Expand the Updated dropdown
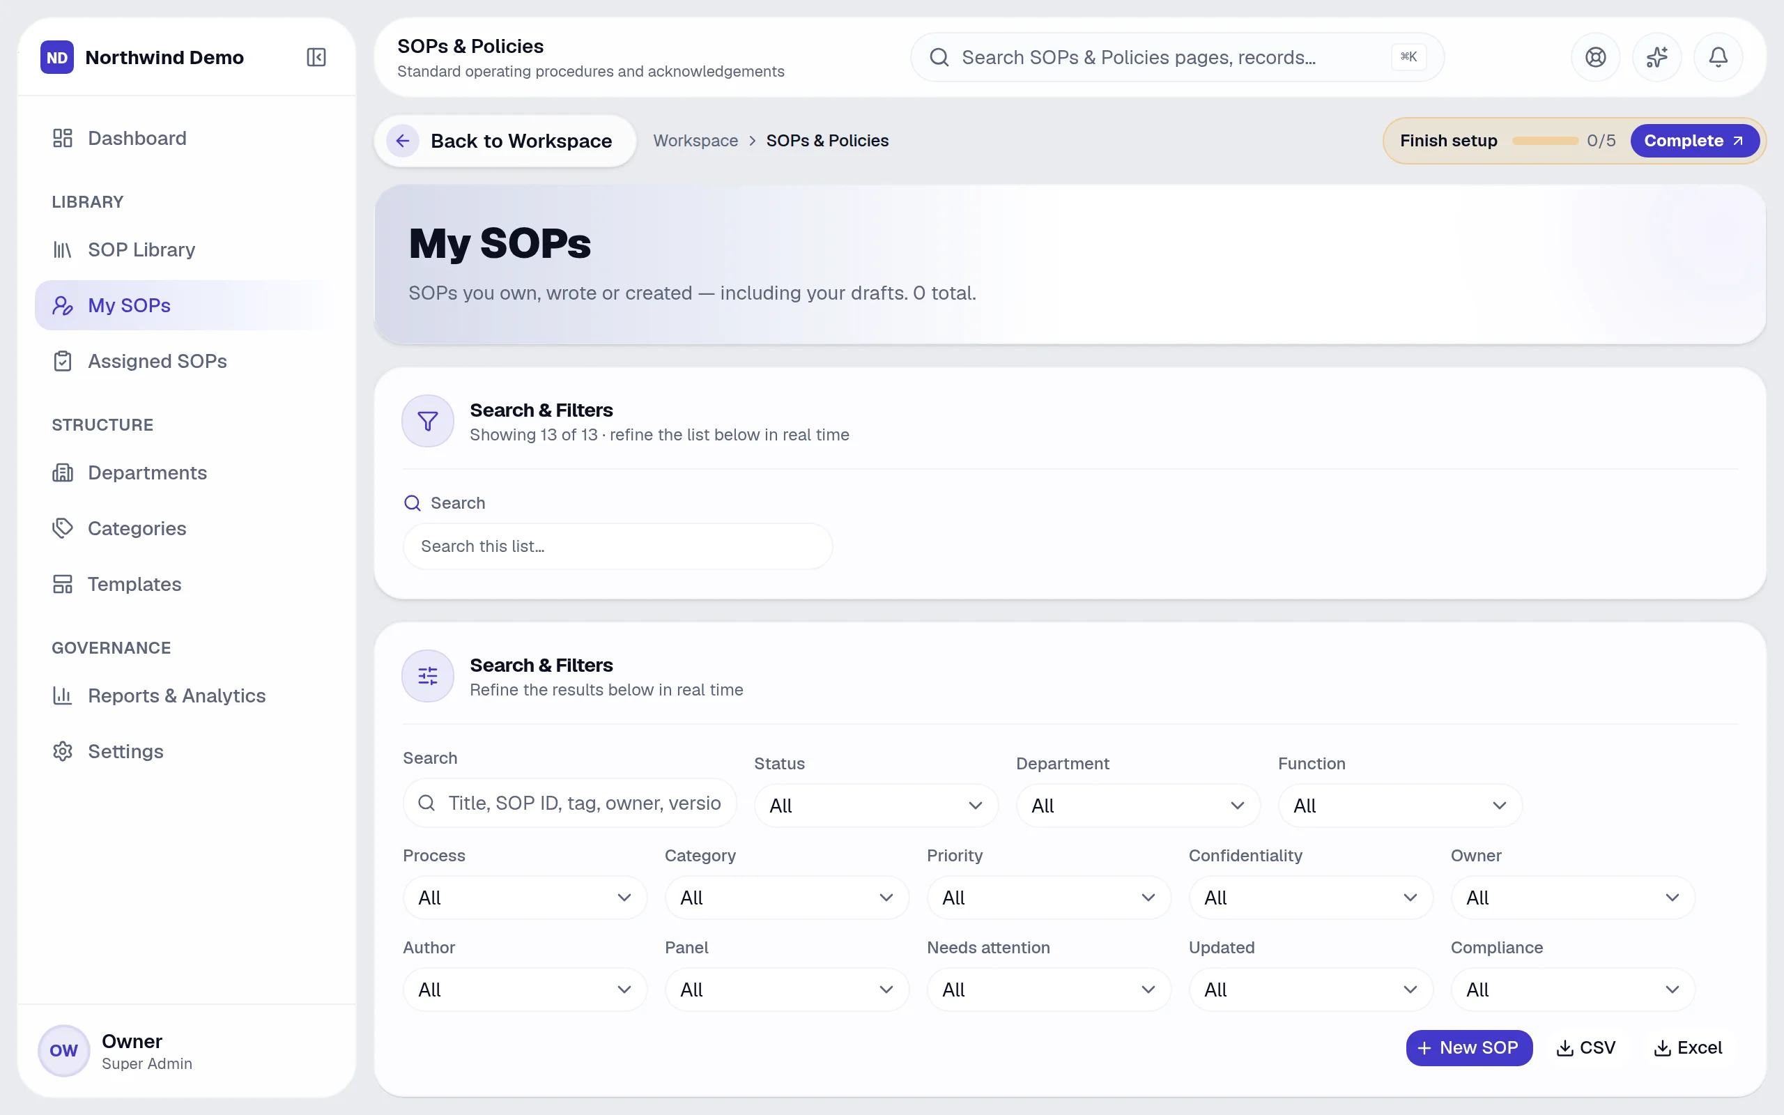1784x1115 pixels. coord(1311,990)
